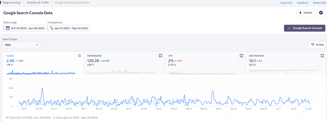Screen dimensions: 327x122
Task: Click the Oct 20 axis label
Action: coord(39,109)
